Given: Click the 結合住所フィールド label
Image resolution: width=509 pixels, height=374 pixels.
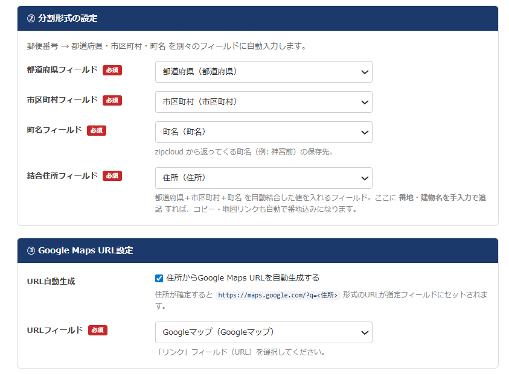Looking at the screenshot, I should [62, 176].
